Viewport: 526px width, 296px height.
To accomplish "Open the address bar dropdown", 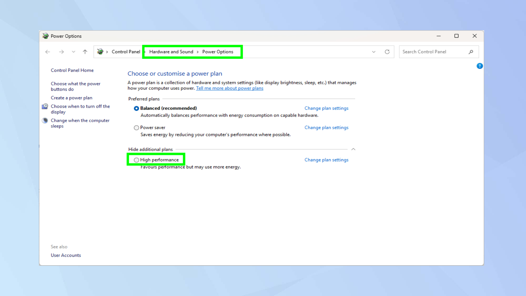I will (374, 52).
